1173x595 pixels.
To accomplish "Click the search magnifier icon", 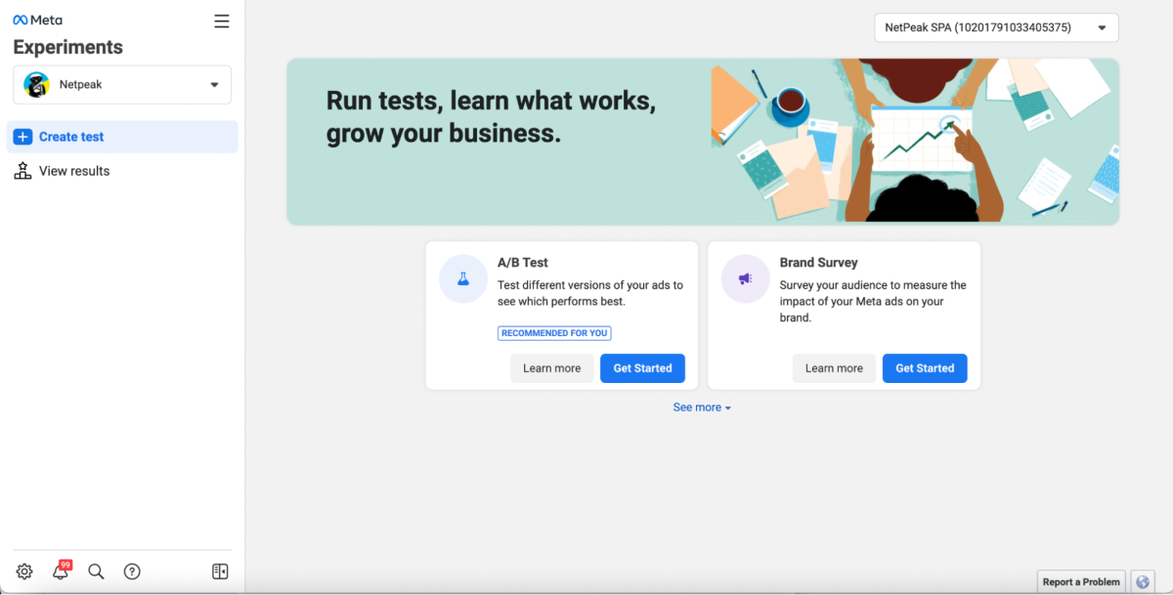I will [x=96, y=572].
